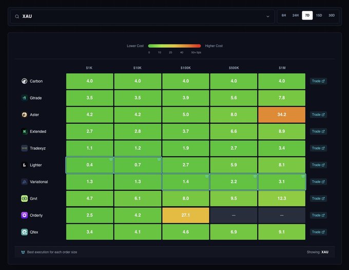Click the Higher Cost legend label
The height and width of the screenshot is (270, 349).
click(214, 46)
